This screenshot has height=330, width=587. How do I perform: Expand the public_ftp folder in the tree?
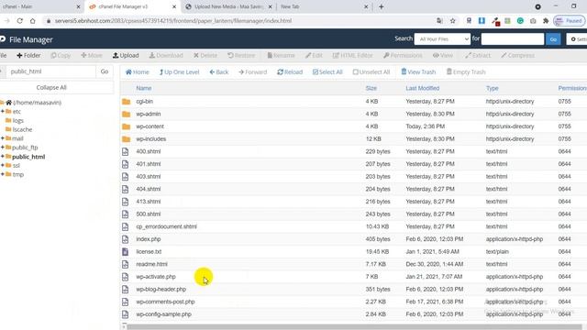pyautogui.click(x=3, y=148)
